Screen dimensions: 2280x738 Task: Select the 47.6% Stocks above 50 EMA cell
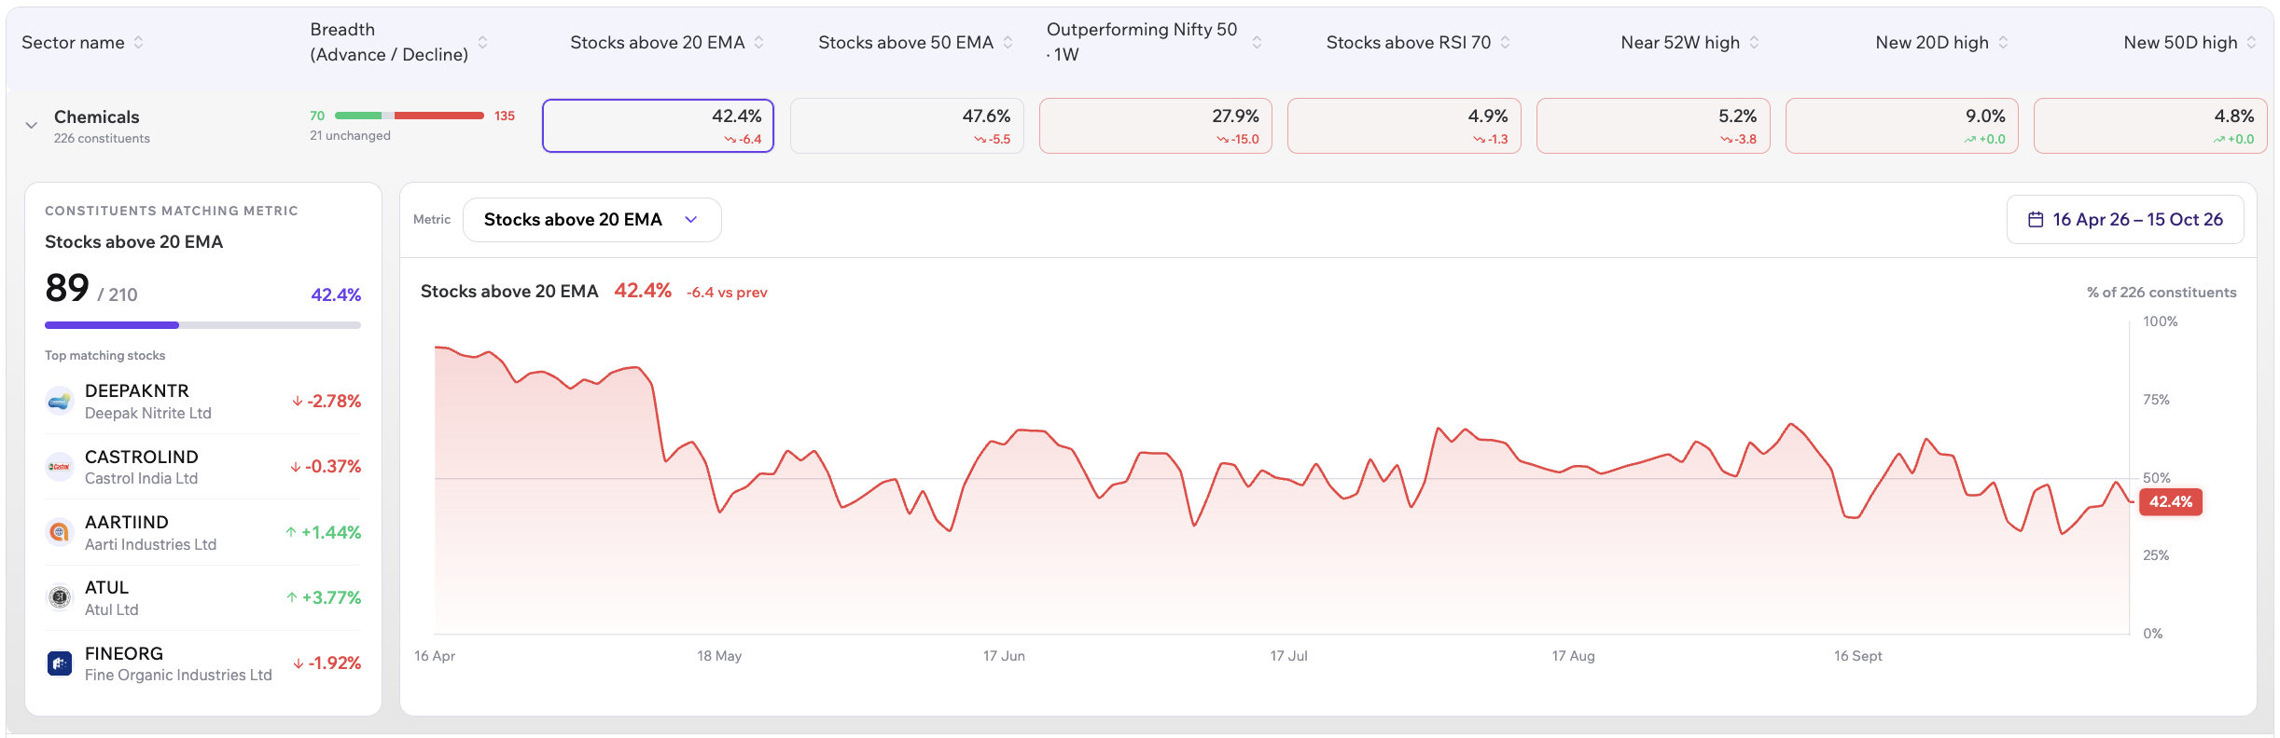click(907, 126)
